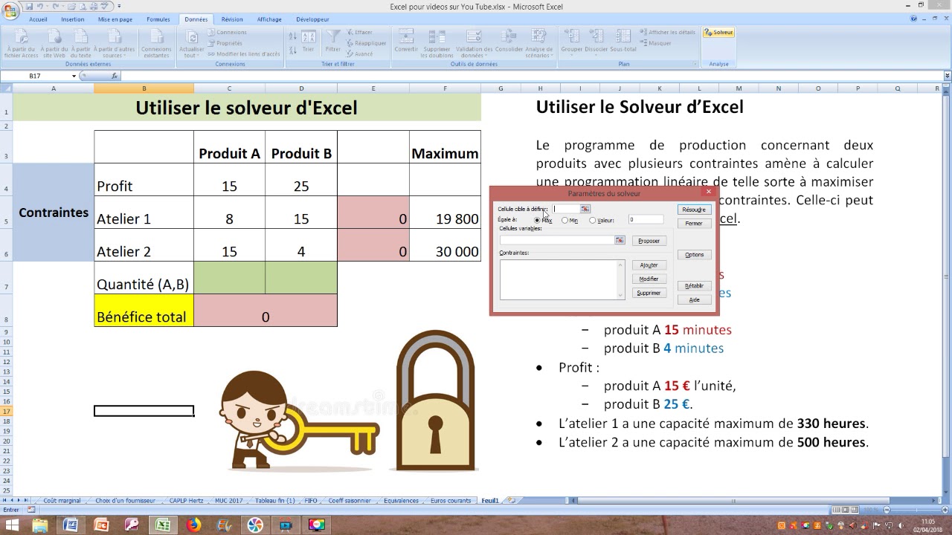
Task: Click range selector icon beside 'Cellule cible'
Action: coord(585,209)
